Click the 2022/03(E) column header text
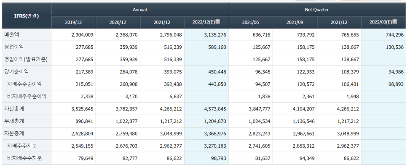 (380, 22)
